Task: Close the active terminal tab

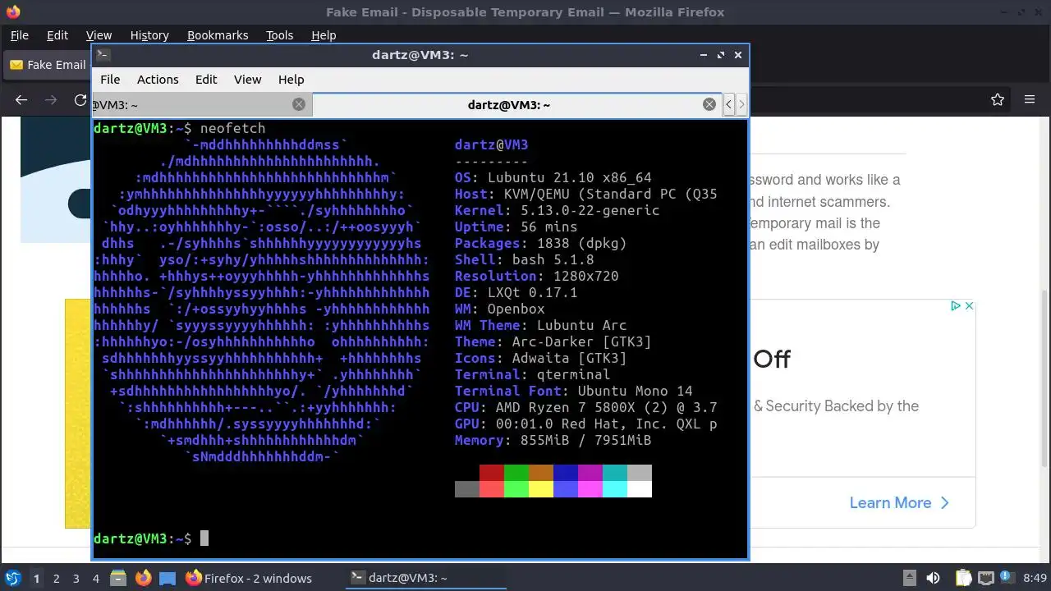Action: click(x=709, y=104)
